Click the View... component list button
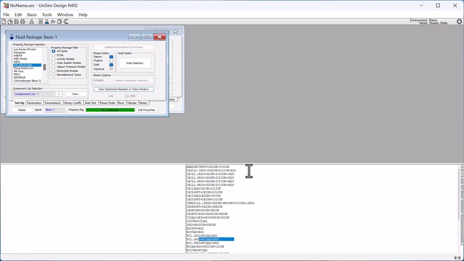Image resolution: width=464 pixels, height=261 pixels. (x=75, y=94)
